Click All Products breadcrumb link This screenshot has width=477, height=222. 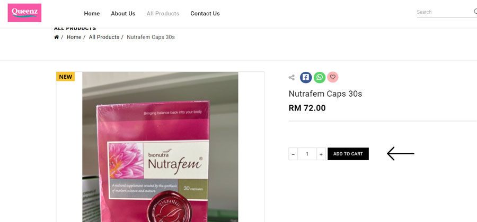(104, 37)
